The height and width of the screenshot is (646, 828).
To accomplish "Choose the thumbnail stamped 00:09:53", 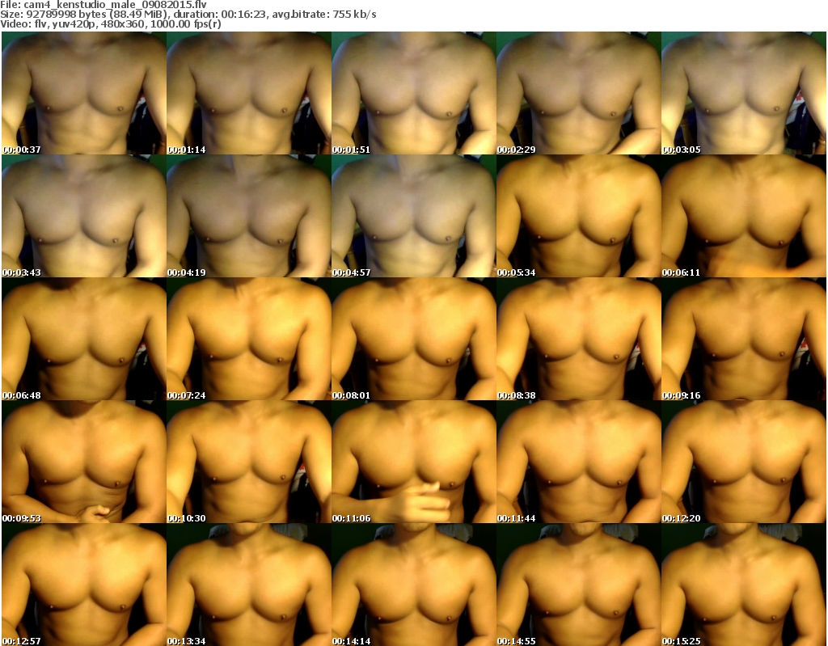I will pyautogui.click(x=84, y=462).
